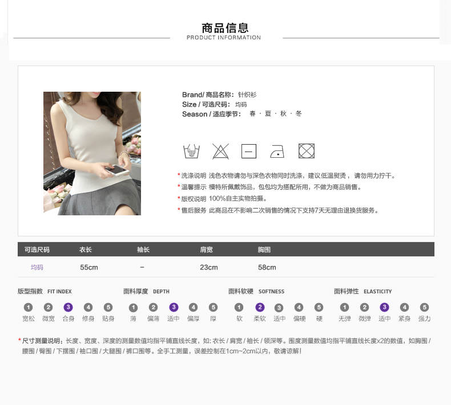Click the hand wash basin care icon
Screen dimensions: 451x405
coord(191,152)
